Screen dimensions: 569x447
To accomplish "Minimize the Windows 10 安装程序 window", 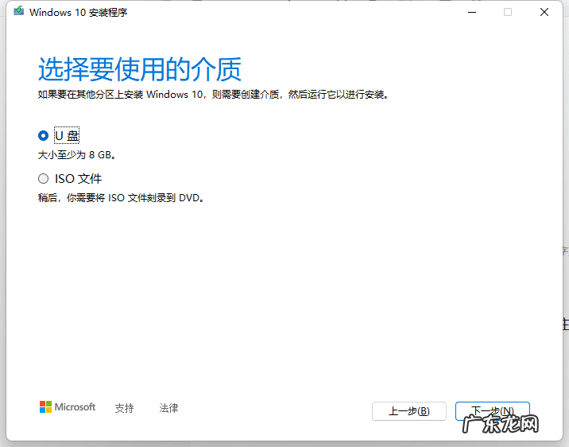I will tap(472, 12).
